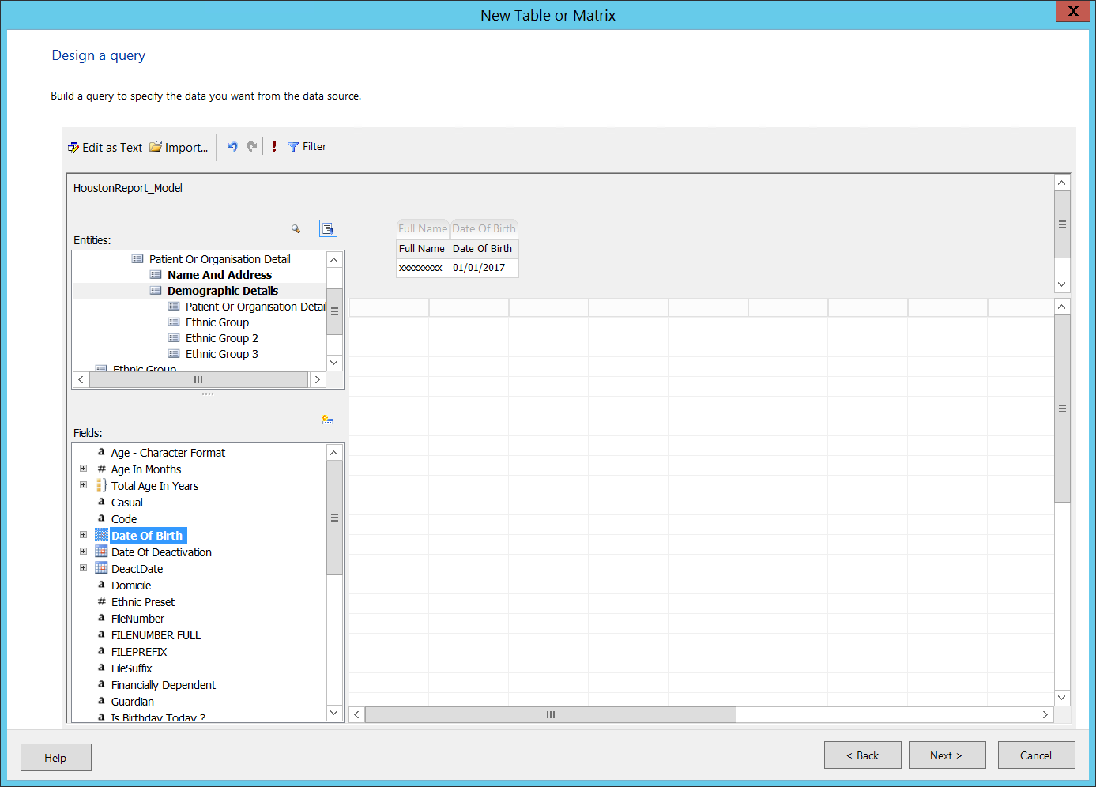Viewport: 1096px width, 787px height.
Task: Click the results grid horizontal scrollbar thumb
Action: tap(550, 714)
